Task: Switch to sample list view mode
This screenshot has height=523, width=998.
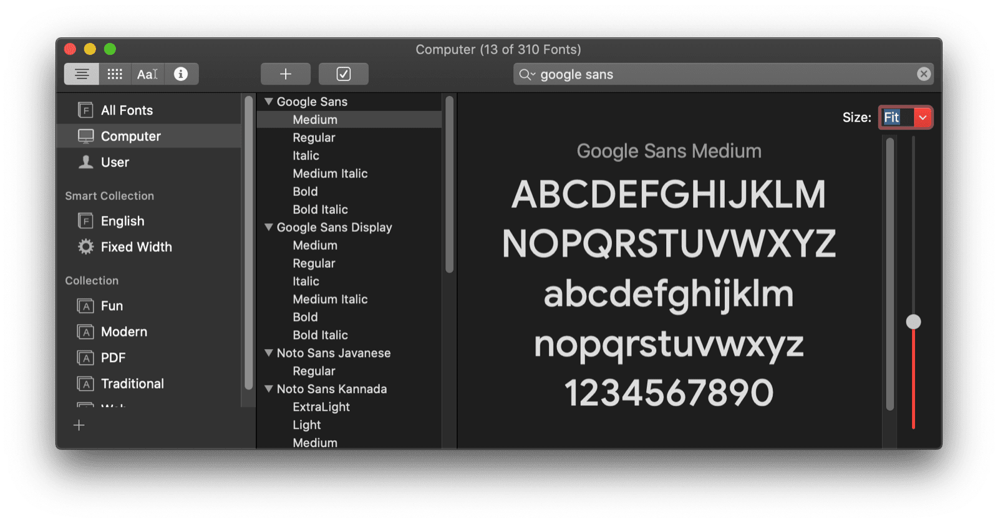Action: [x=81, y=74]
